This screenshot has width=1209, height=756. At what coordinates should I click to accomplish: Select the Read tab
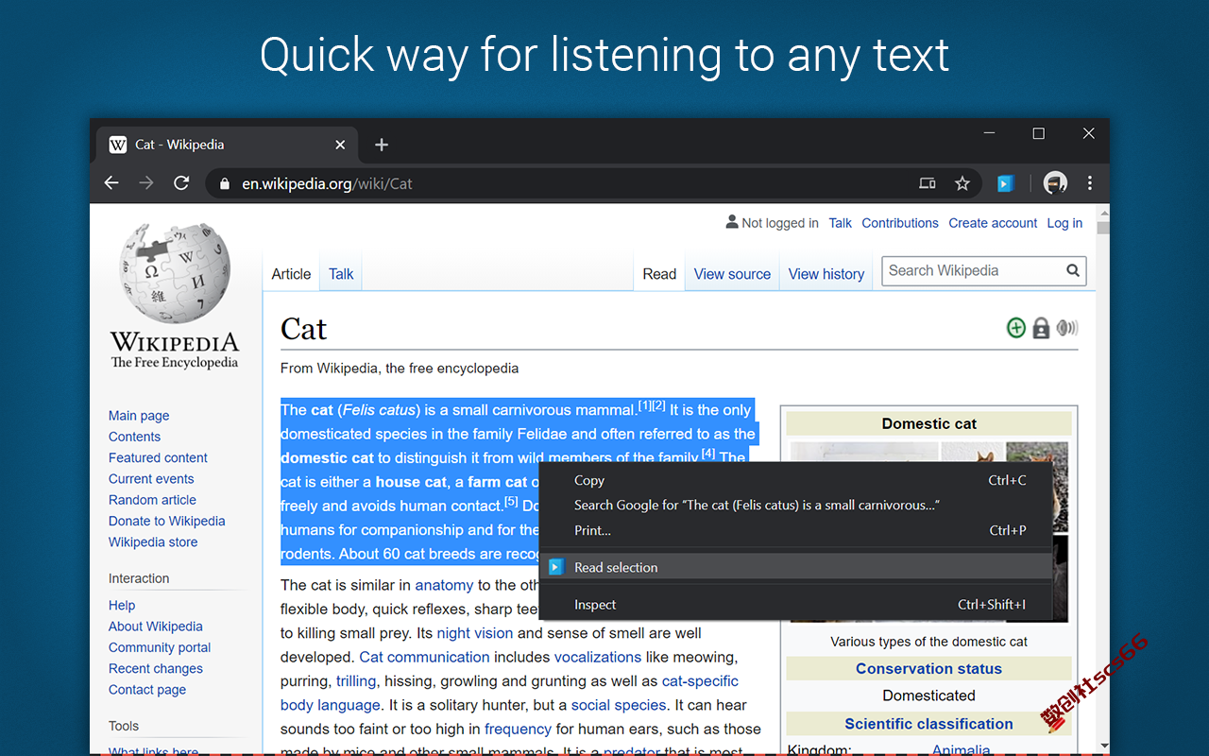pos(659,274)
